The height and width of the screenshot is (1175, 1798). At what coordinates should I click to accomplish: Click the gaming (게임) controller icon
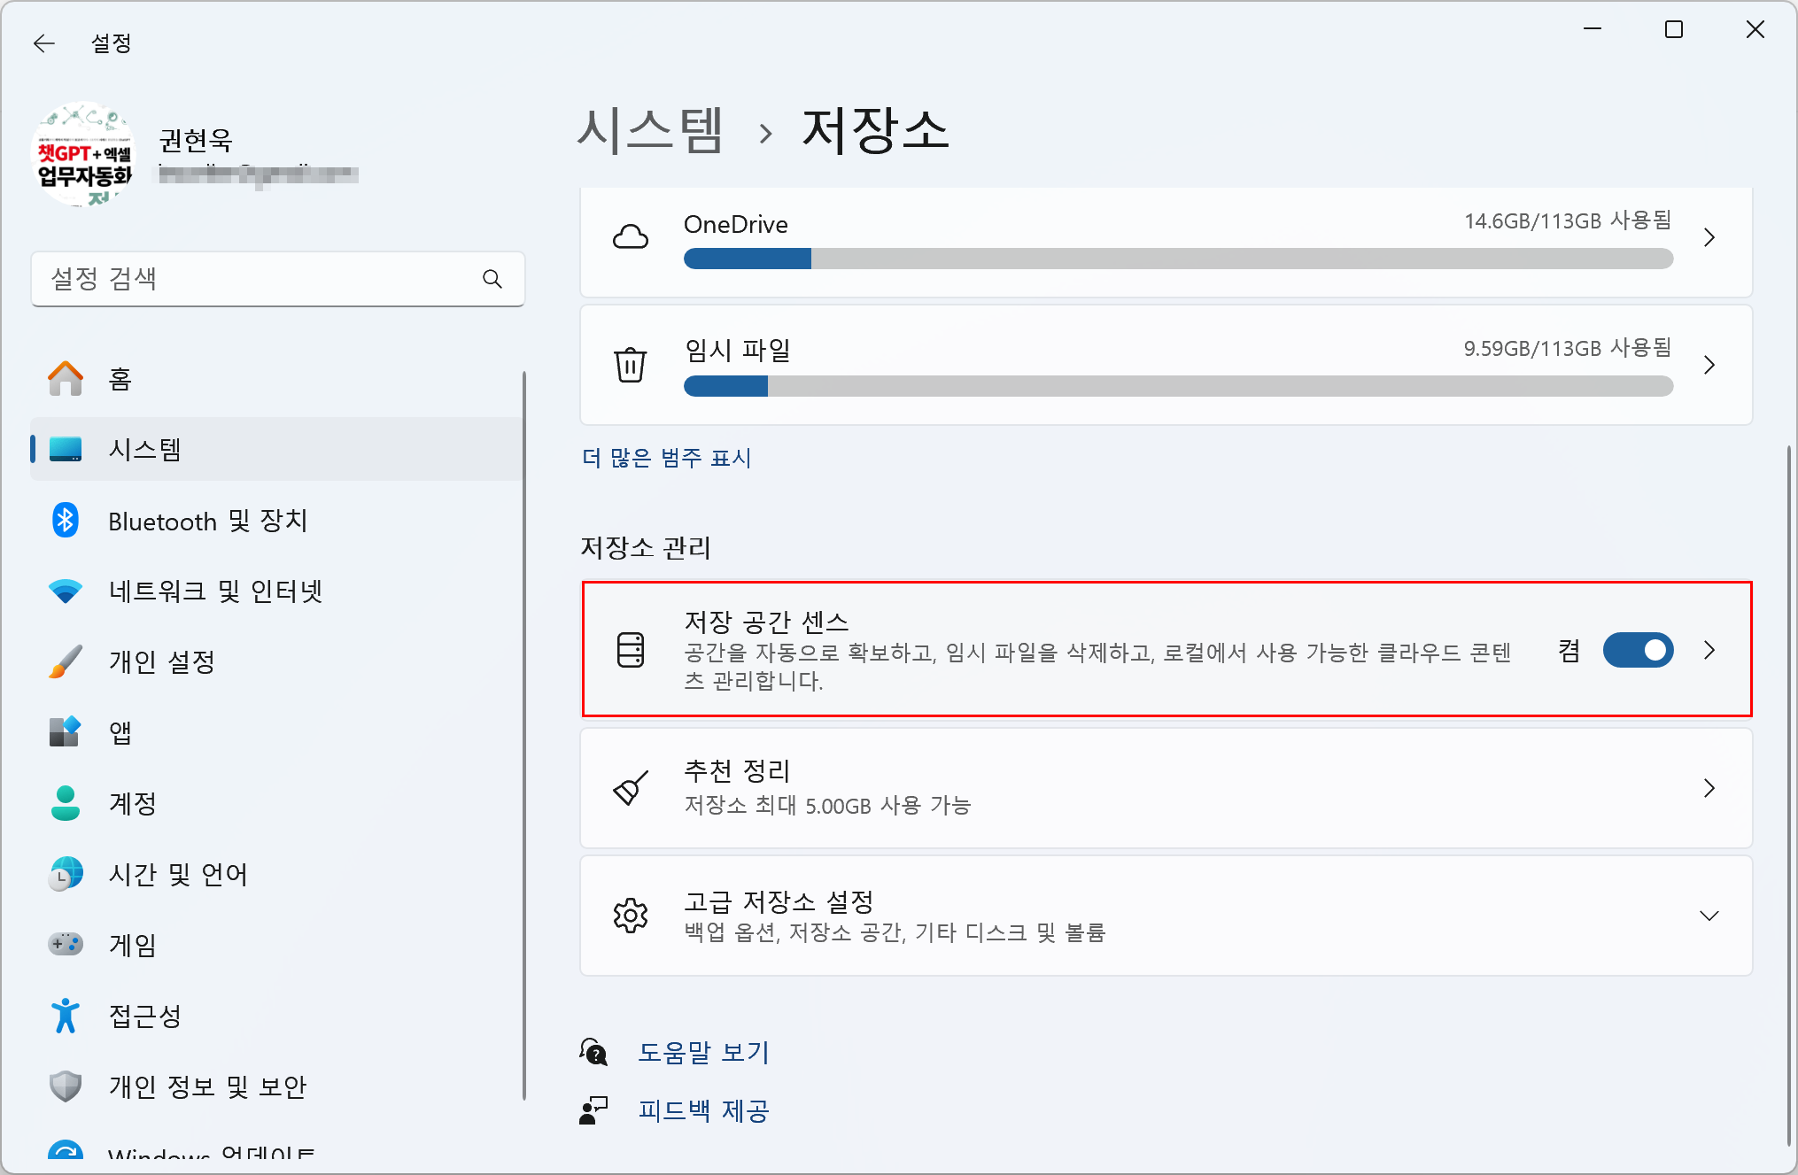click(65, 944)
